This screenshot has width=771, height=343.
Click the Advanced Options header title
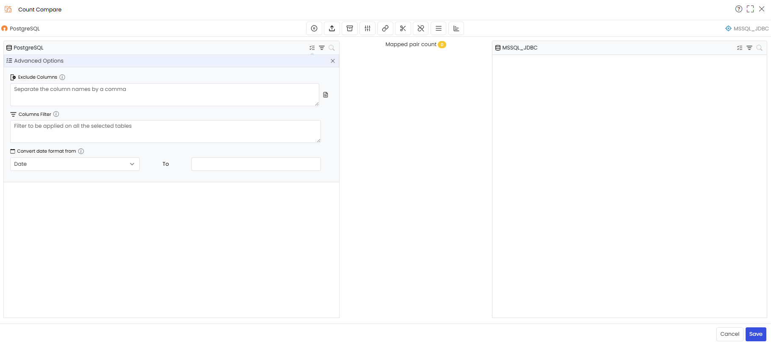point(39,61)
